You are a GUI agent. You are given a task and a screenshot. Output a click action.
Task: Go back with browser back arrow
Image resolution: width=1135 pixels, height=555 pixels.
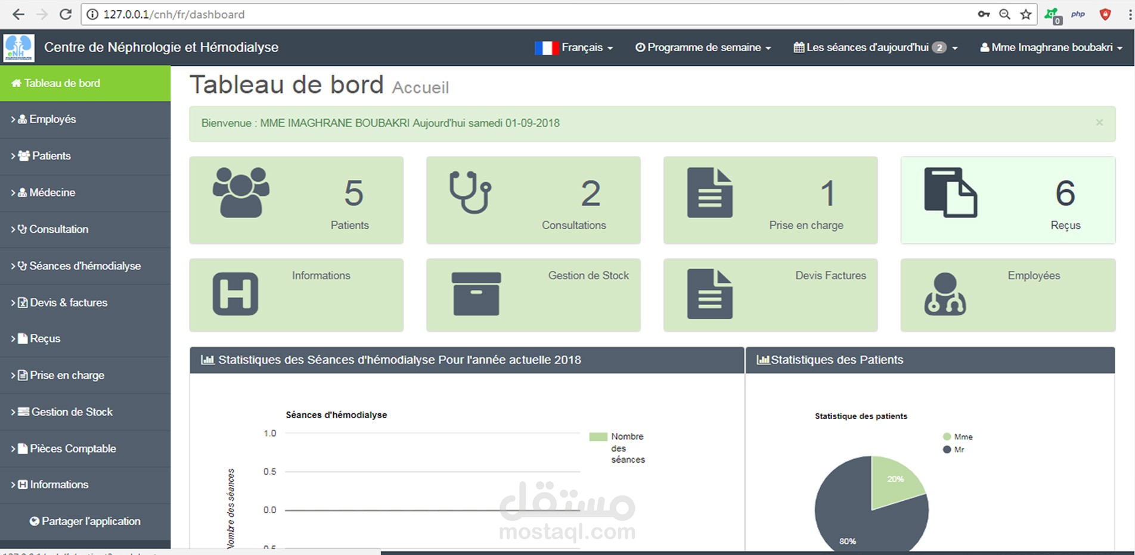coord(18,14)
